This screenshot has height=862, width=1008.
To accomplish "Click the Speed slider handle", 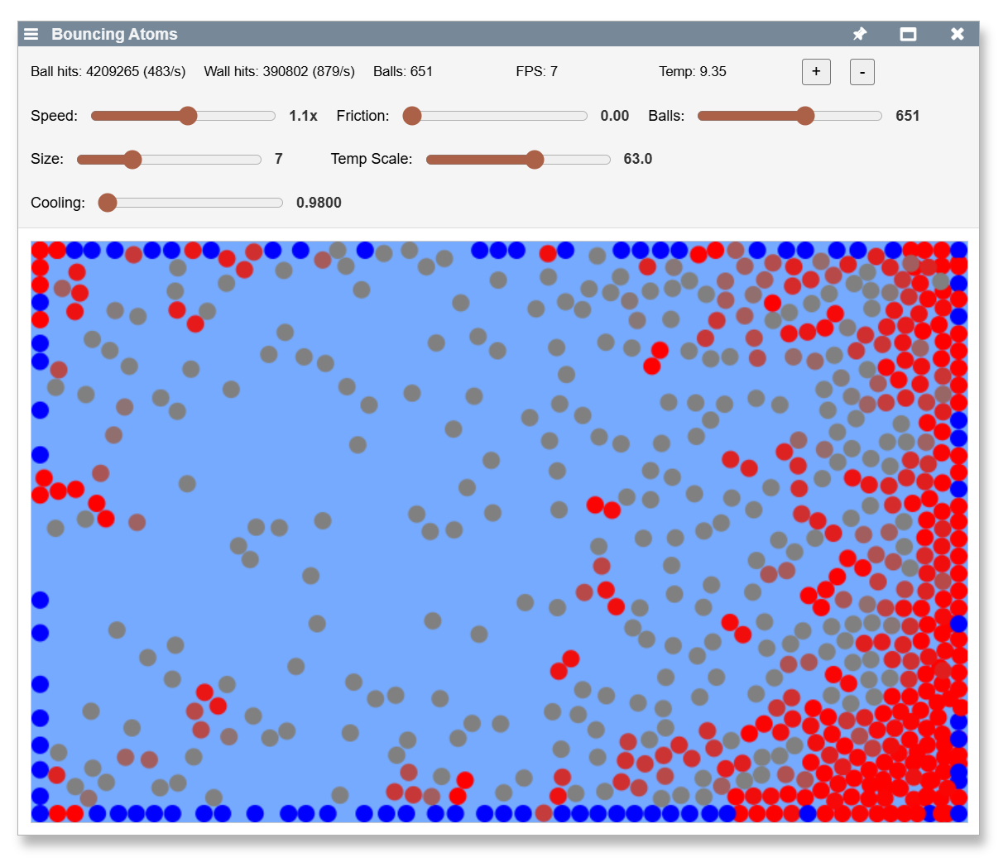I will [x=188, y=116].
